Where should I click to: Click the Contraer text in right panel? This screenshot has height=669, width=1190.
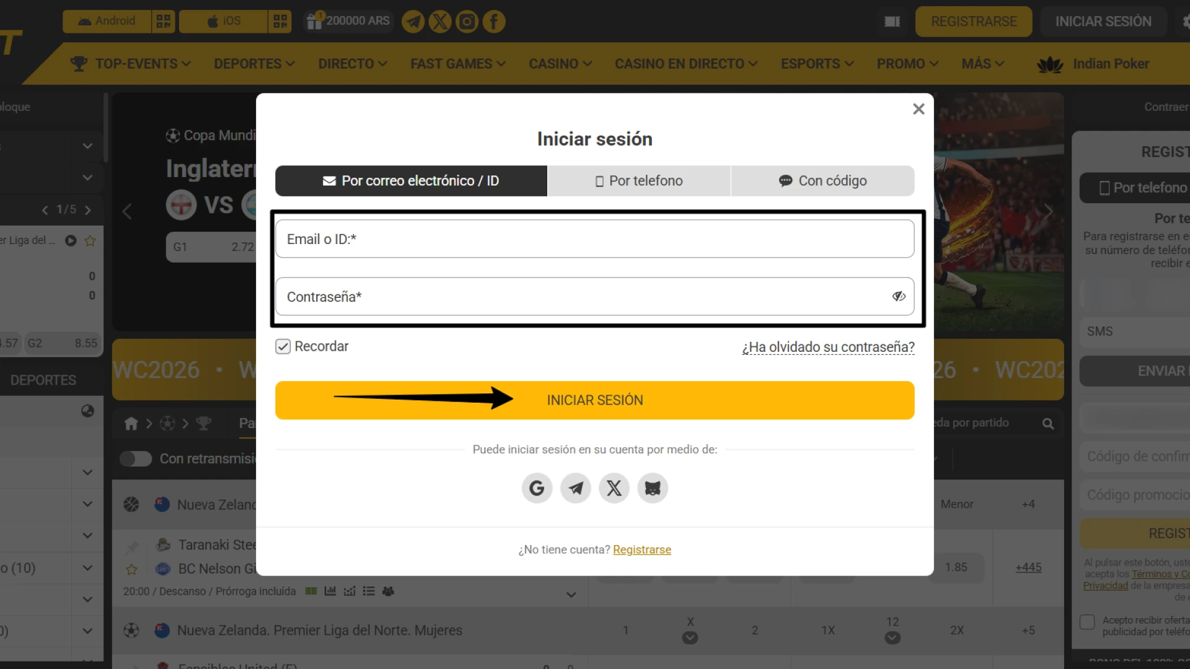1166,107
